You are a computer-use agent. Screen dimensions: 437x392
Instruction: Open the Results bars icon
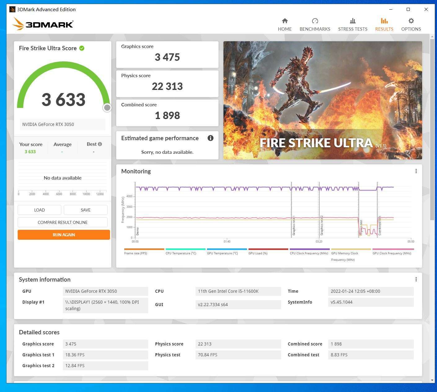[x=384, y=21]
